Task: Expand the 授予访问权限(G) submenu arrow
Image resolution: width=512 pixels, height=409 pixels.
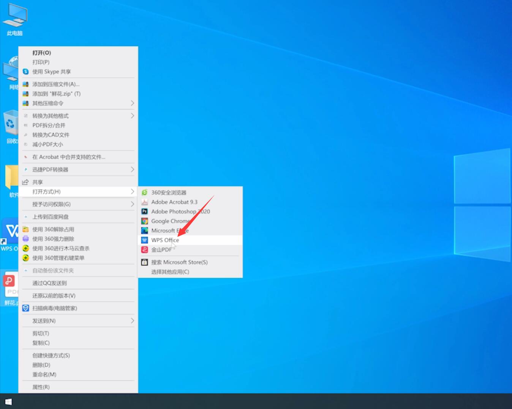Action: [x=132, y=204]
